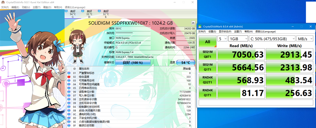
Task: Click the next-disk arrow beside the SOLIDIGM title
Action: [193, 23]
